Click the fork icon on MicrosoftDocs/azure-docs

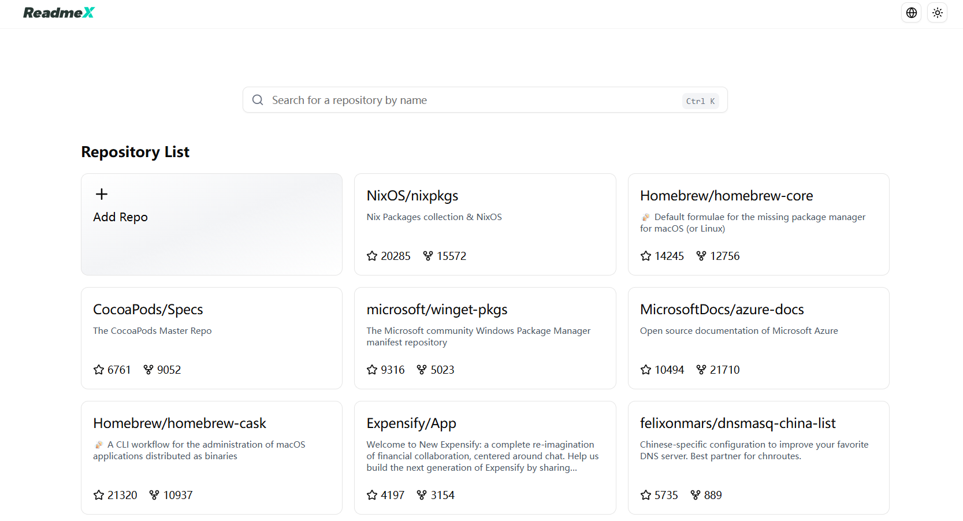[x=701, y=370]
